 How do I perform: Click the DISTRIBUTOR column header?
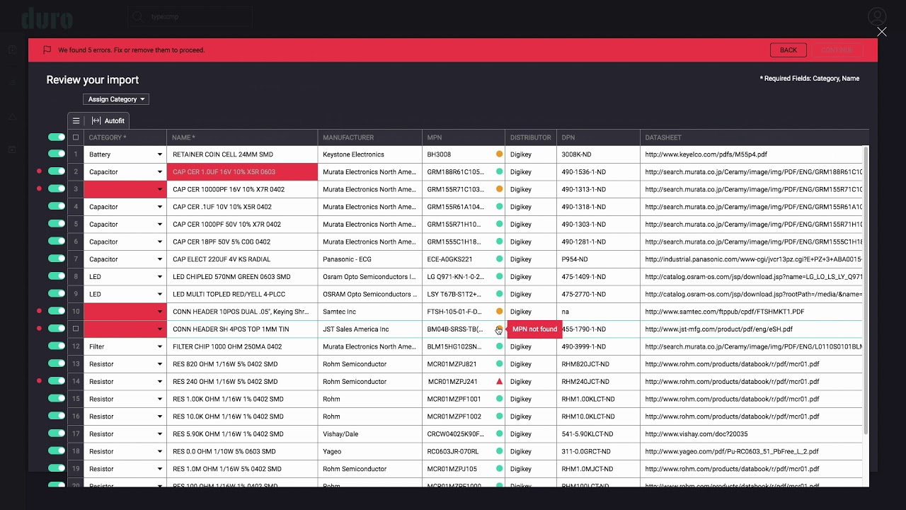[530, 137]
